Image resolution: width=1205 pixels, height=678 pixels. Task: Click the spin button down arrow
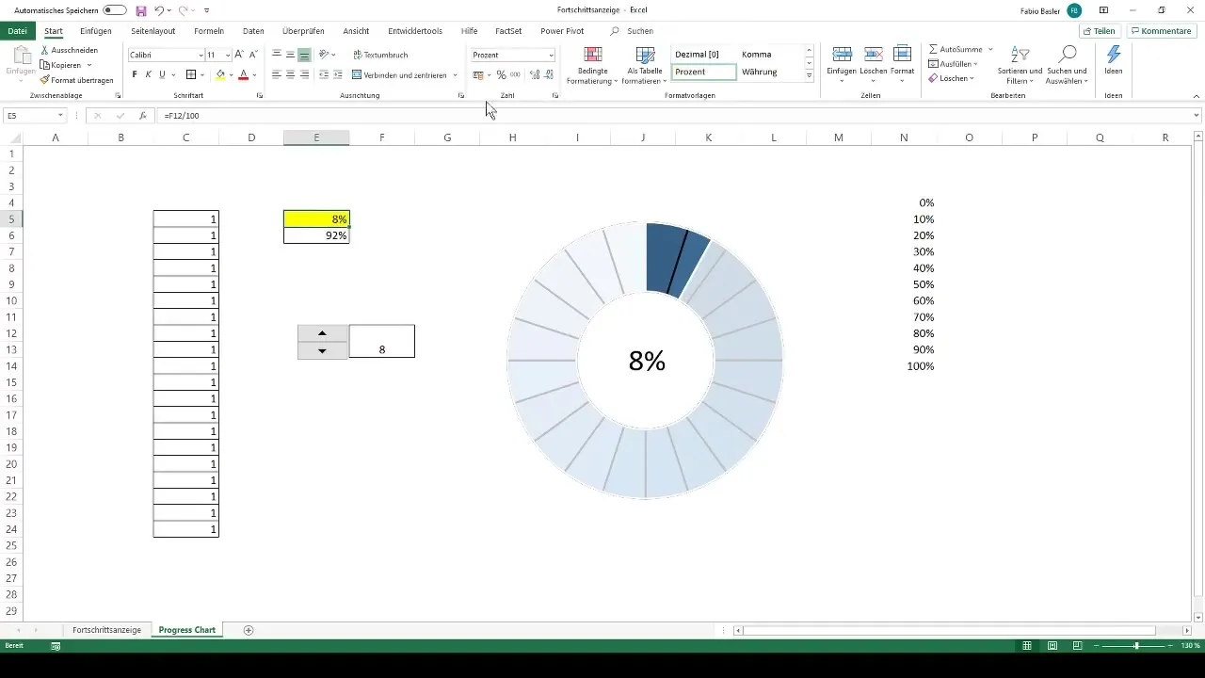tap(323, 350)
